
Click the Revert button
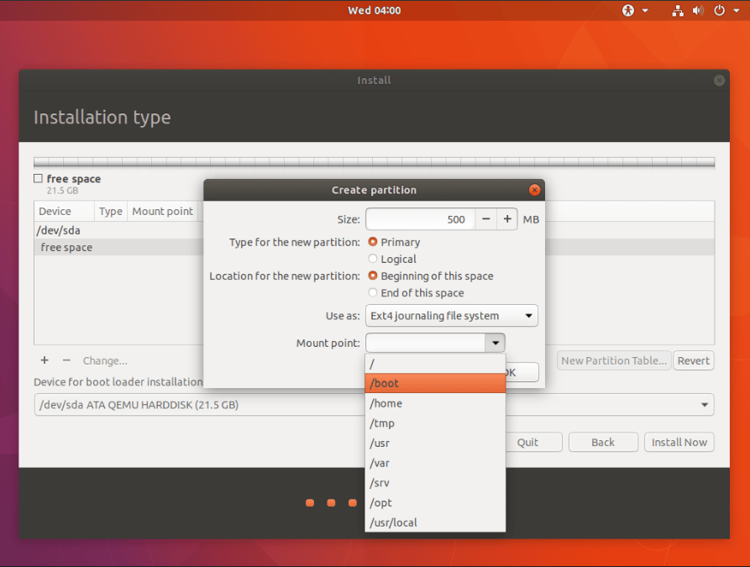tap(693, 360)
